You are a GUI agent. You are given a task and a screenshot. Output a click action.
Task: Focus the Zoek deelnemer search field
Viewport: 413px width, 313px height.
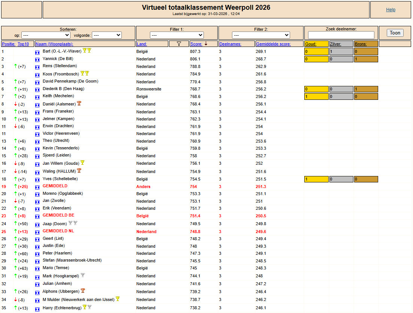[341, 35]
